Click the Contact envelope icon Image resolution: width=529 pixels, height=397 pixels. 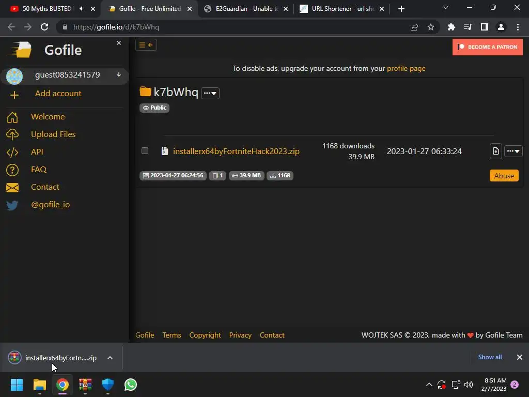[x=12, y=187]
